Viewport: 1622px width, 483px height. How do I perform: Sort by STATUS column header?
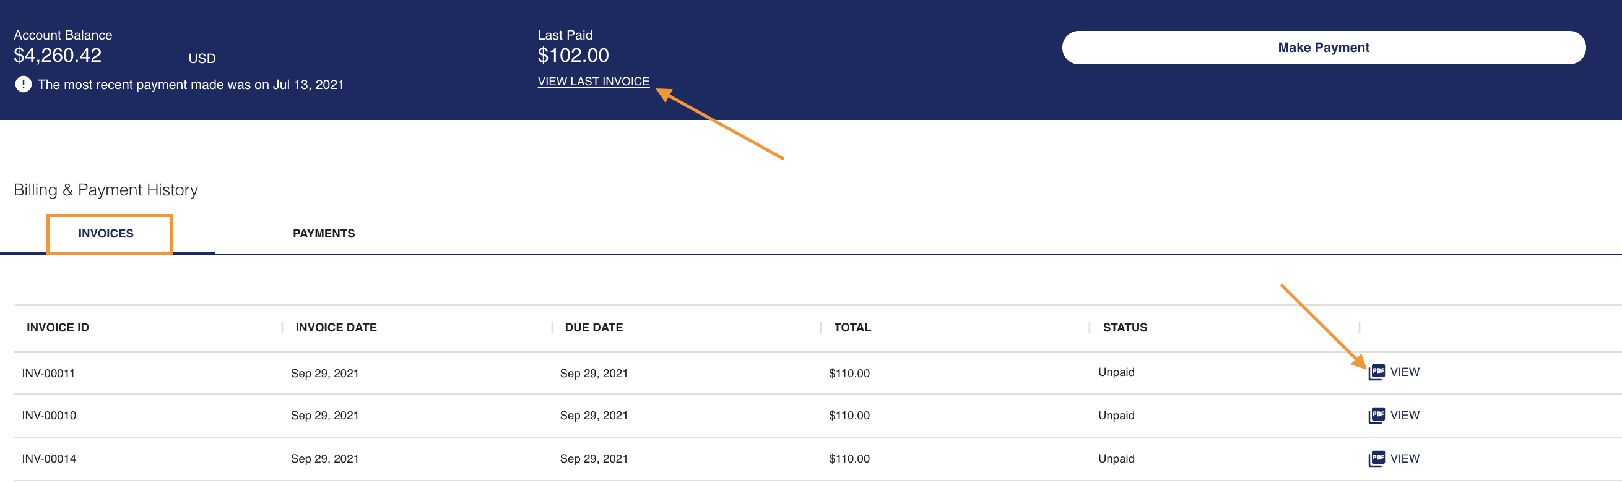(1125, 328)
